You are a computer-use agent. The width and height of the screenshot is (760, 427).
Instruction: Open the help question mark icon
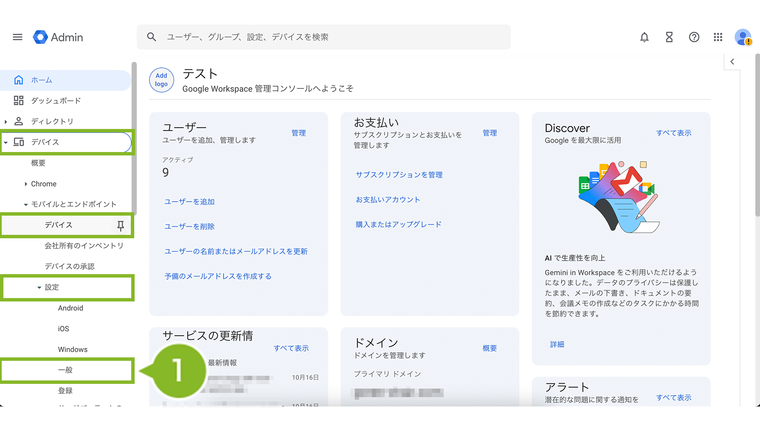pyautogui.click(x=694, y=37)
